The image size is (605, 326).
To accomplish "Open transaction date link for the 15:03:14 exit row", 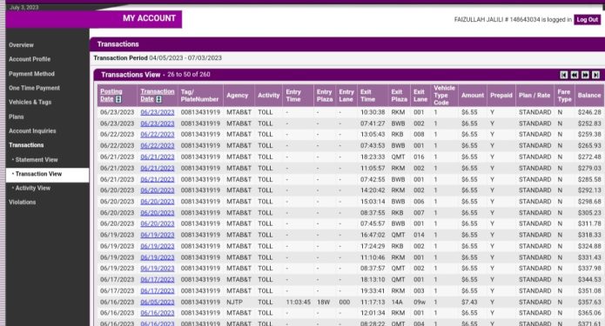I will click(158, 202).
